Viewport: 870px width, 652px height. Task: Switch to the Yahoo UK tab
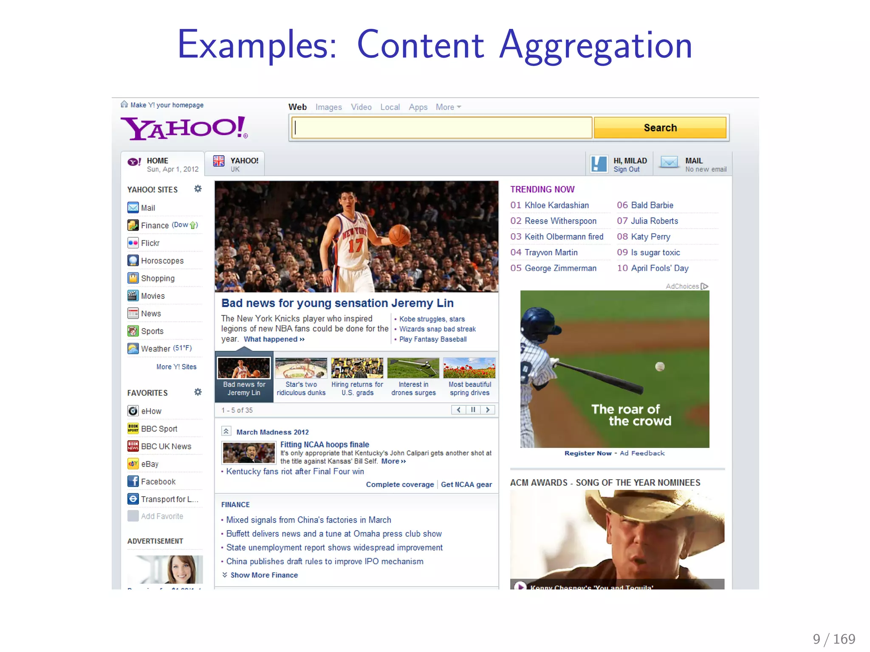point(235,164)
